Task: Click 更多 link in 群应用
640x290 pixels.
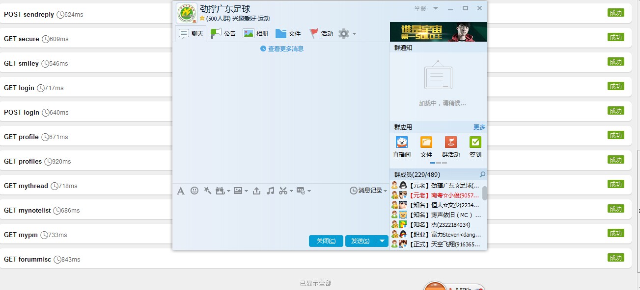Action: (479, 127)
